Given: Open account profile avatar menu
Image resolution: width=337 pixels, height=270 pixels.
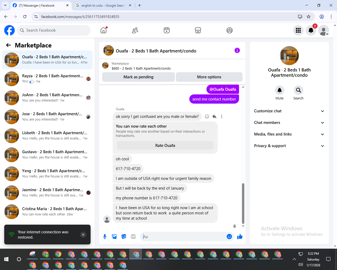Looking at the screenshot, I should [x=324, y=30].
